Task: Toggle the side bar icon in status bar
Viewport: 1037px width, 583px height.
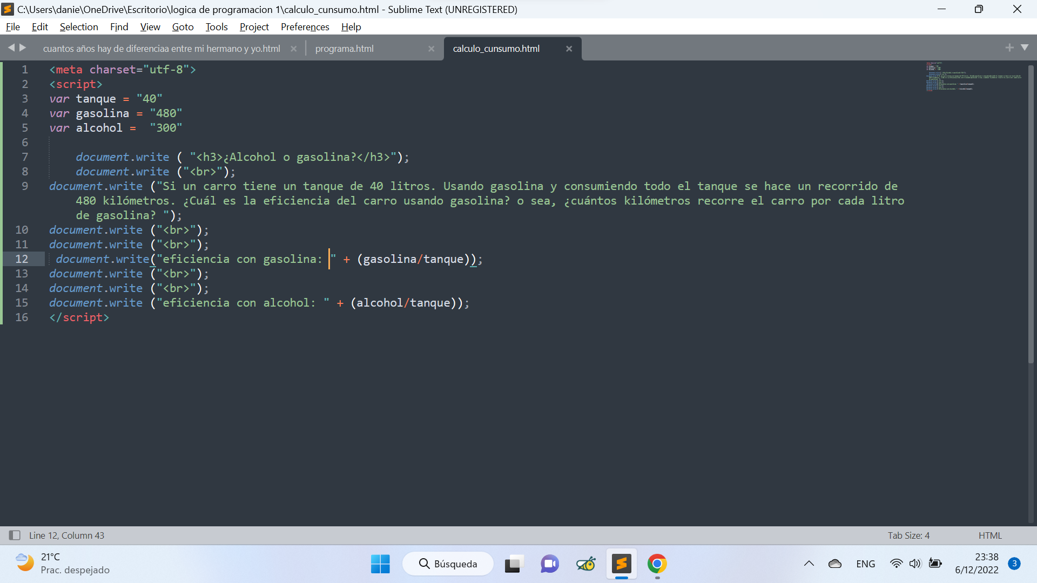Action: (15, 535)
